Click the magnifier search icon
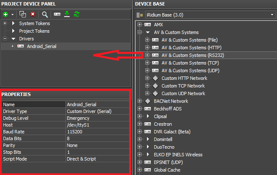 pos(45,14)
